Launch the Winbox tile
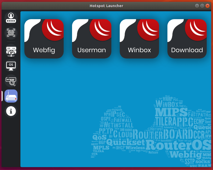Viewport: 213px width, 170px height. click(139, 39)
